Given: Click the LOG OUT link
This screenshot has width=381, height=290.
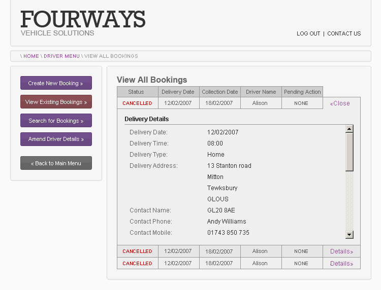Looking at the screenshot, I should (x=308, y=33).
